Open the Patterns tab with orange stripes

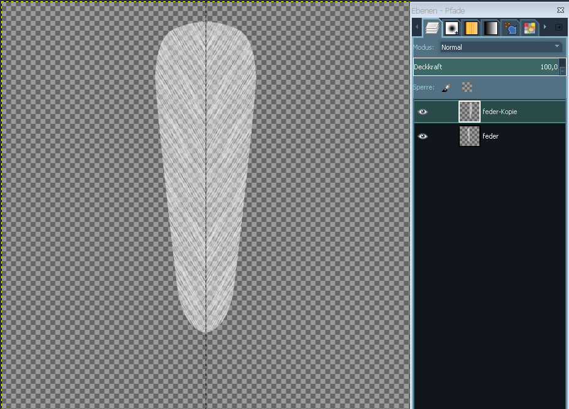(x=471, y=28)
